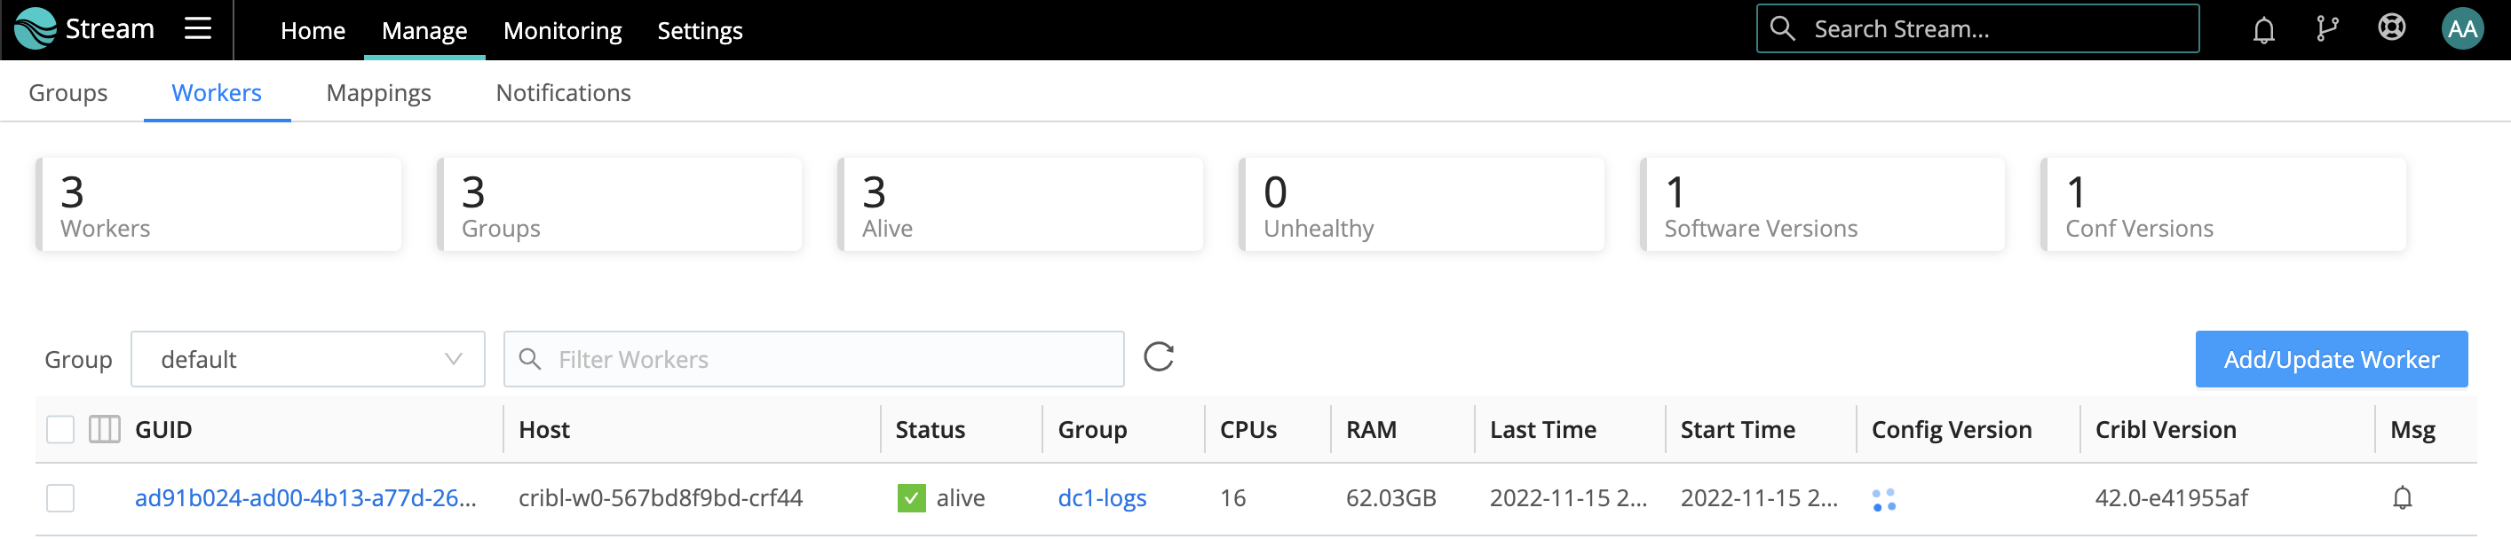Open the hamburger navigation menu

[198, 28]
